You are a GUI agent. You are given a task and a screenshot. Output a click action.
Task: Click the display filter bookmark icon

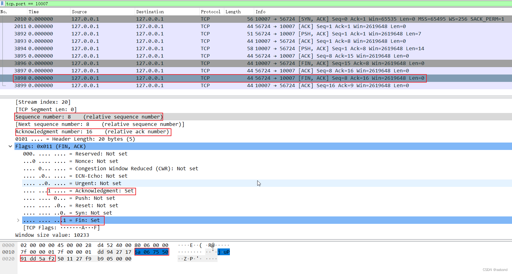click(x=2, y=4)
